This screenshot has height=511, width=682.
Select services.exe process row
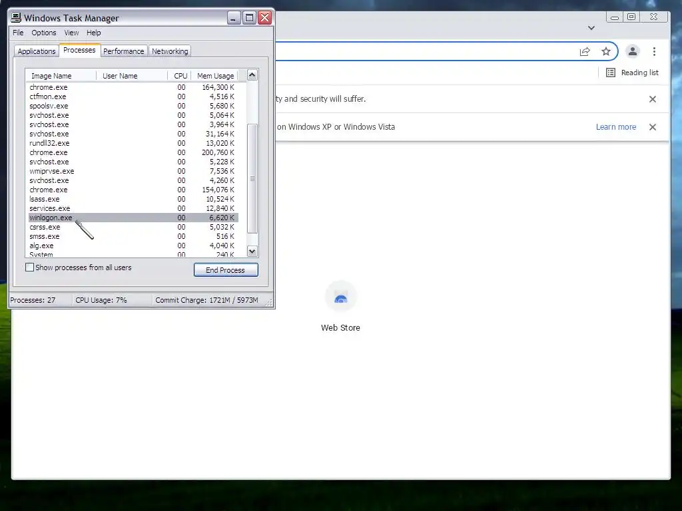[133, 208]
